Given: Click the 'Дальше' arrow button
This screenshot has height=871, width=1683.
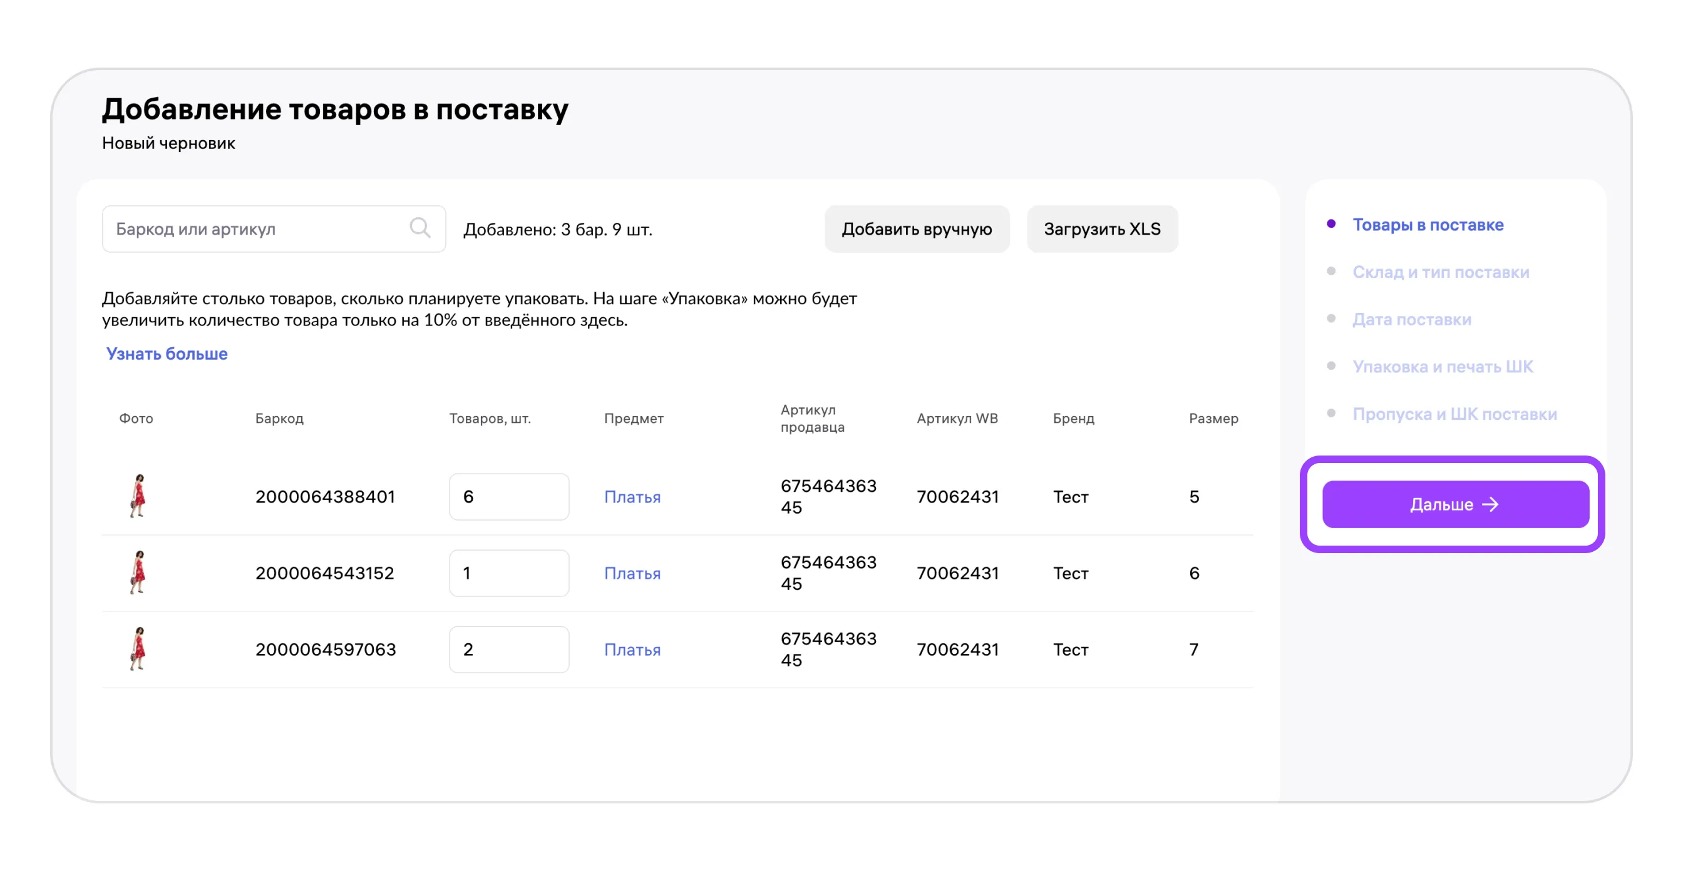Looking at the screenshot, I should click(1455, 505).
